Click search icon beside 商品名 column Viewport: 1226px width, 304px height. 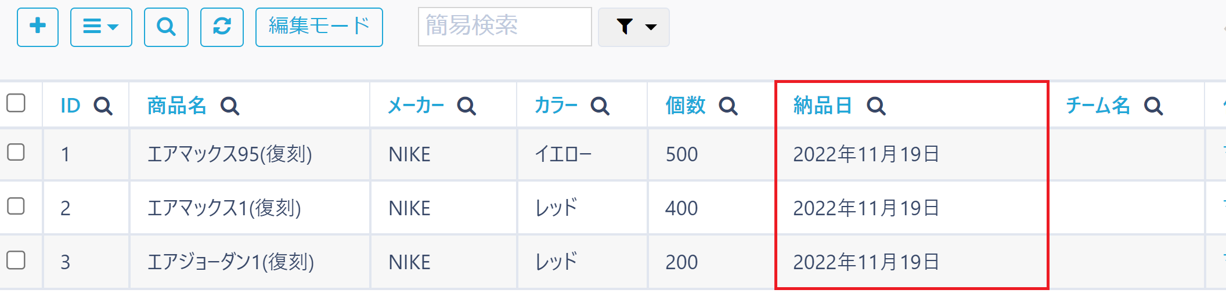[x=230, y=106]
